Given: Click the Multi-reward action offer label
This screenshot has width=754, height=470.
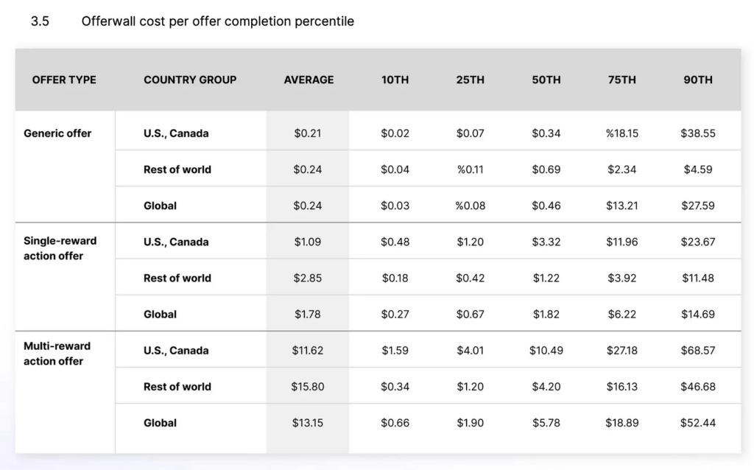Looking at the screenshot, I should click(x=57, y=354).
